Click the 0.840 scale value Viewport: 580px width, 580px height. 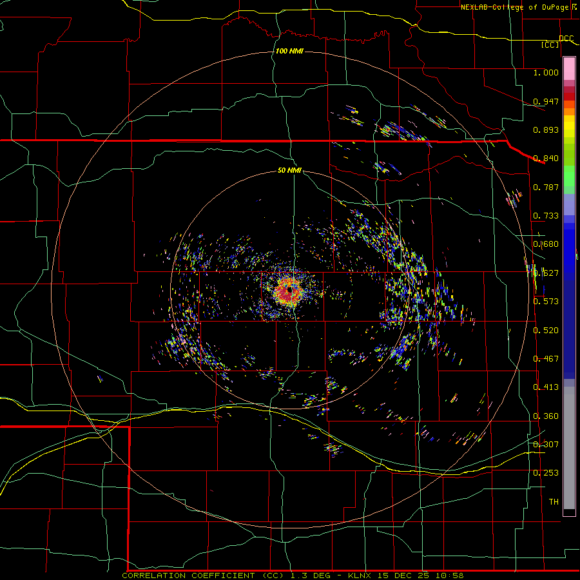546,159
